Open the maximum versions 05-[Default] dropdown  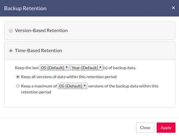click(x=73, y=86)
